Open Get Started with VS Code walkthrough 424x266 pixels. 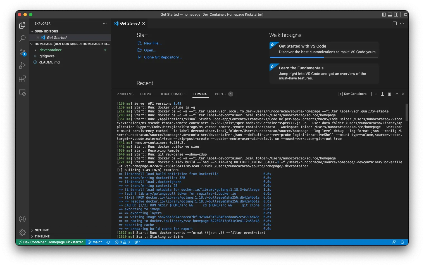tap(324, 49)
